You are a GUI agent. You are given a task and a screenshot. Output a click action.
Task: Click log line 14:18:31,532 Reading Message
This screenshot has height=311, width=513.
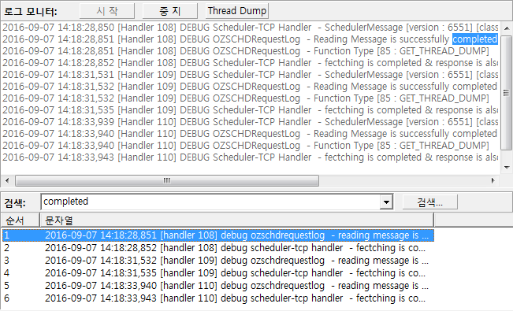point(251,87)
